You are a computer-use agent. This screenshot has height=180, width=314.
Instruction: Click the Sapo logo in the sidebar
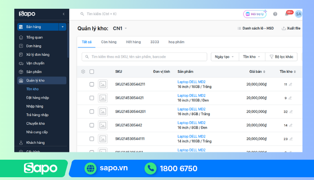(x=27, y=14)
